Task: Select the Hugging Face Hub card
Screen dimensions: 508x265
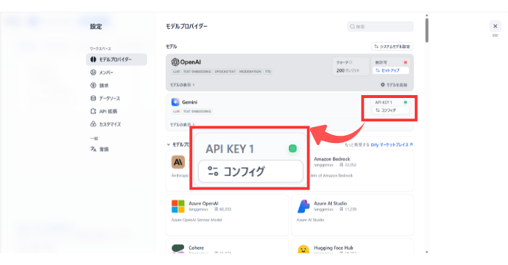Action: coord(352,246)
